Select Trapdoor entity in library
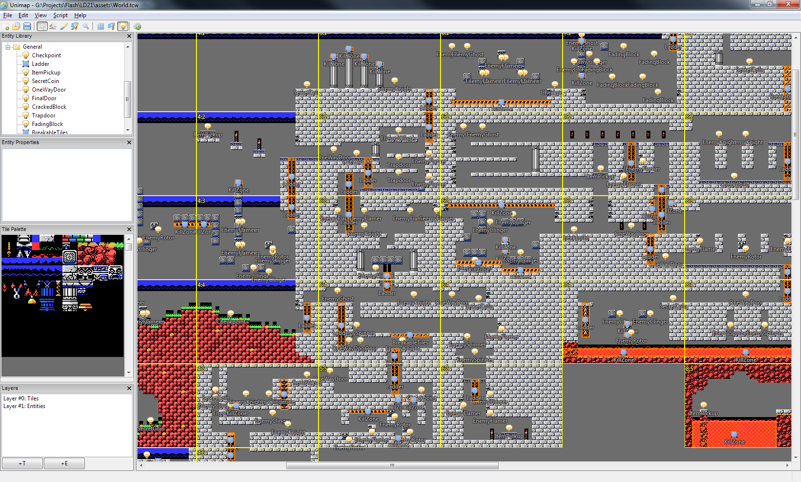This screenshot has height=482, width=801. coord(43,115)
